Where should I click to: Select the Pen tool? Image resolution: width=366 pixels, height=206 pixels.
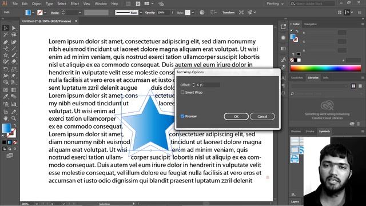coord(6,42)
